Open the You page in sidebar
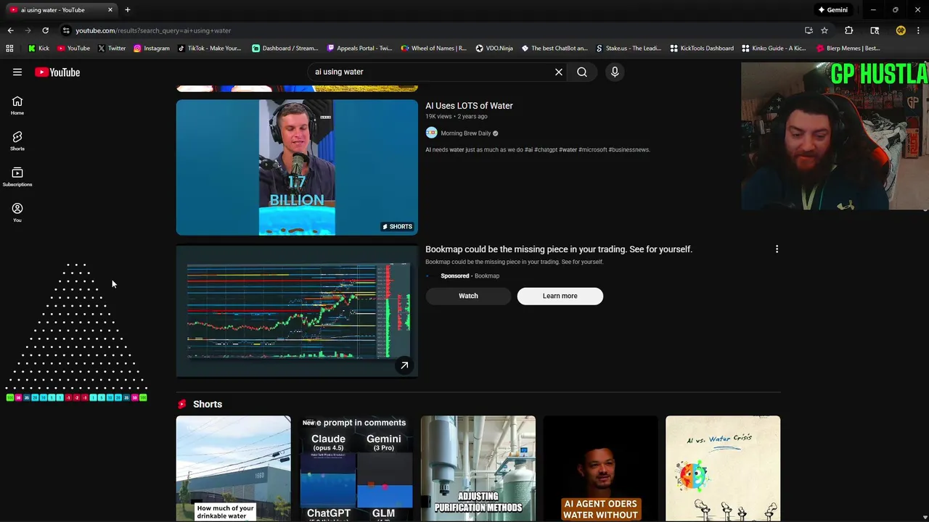929x522 pixels. click(x=17, y=212)
